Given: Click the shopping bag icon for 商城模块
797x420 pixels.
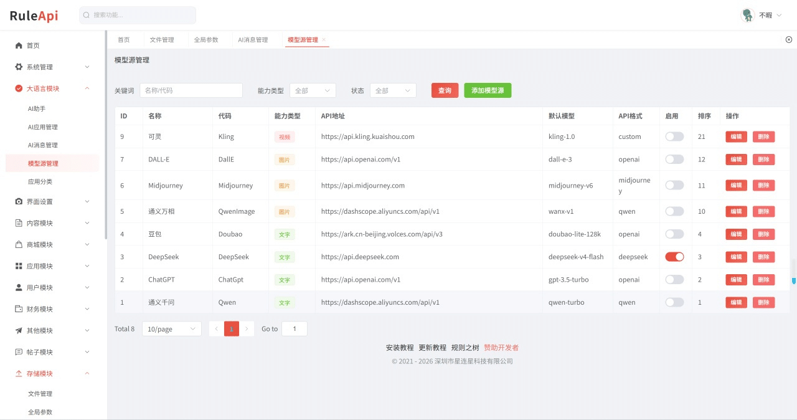Looking at the screenshot, I should click(19, 244).
